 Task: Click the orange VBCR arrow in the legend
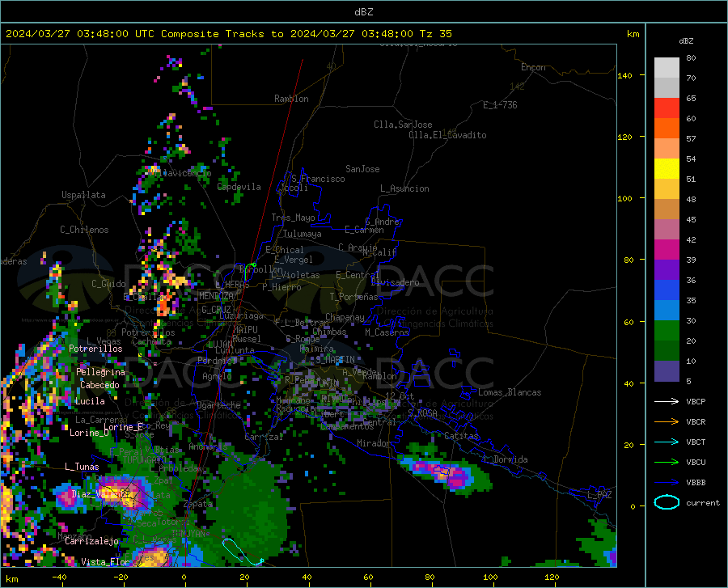coord(667,421)
